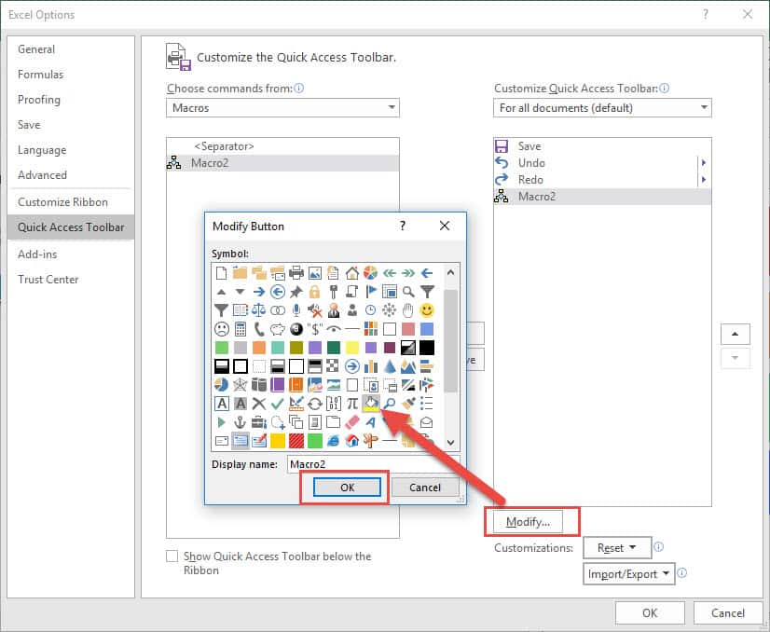Image resolution: width=770 pixels, height=632 pixels.
Task: Select Macro2 in the commands list
Action: [x=282, y=163]
